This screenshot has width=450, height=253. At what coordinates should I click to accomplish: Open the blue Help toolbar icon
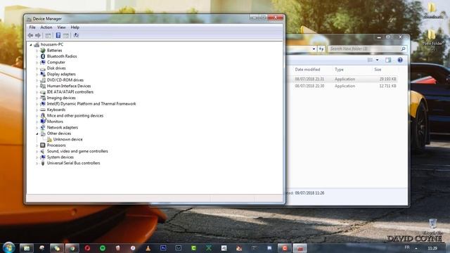pos(58,35)
